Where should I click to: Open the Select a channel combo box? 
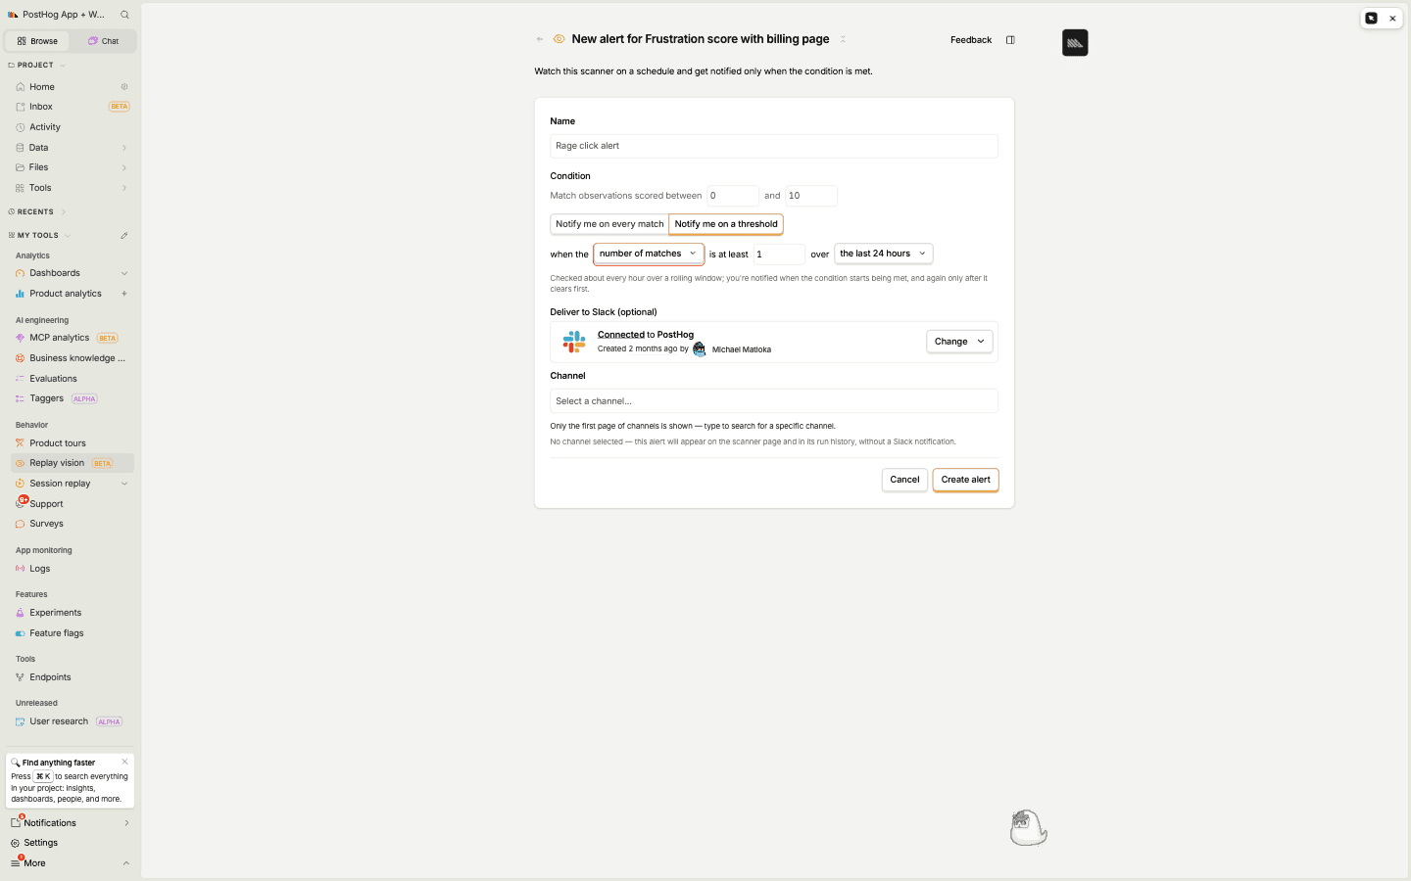click(x=774, y=401)
